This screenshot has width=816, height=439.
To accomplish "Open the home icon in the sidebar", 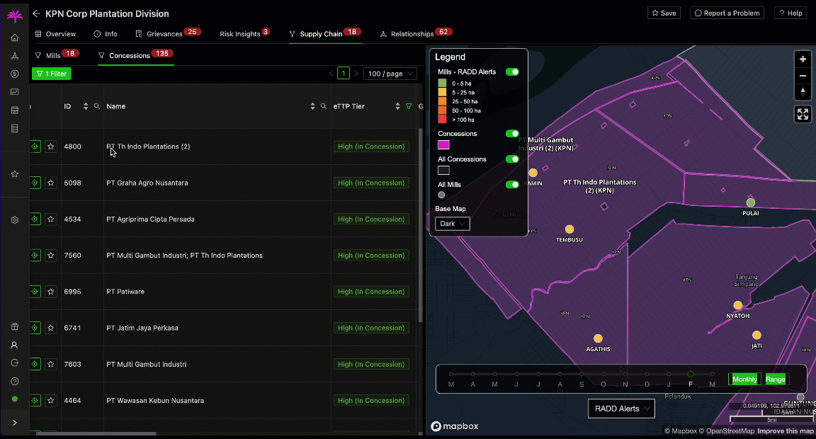I will (15, 38).
